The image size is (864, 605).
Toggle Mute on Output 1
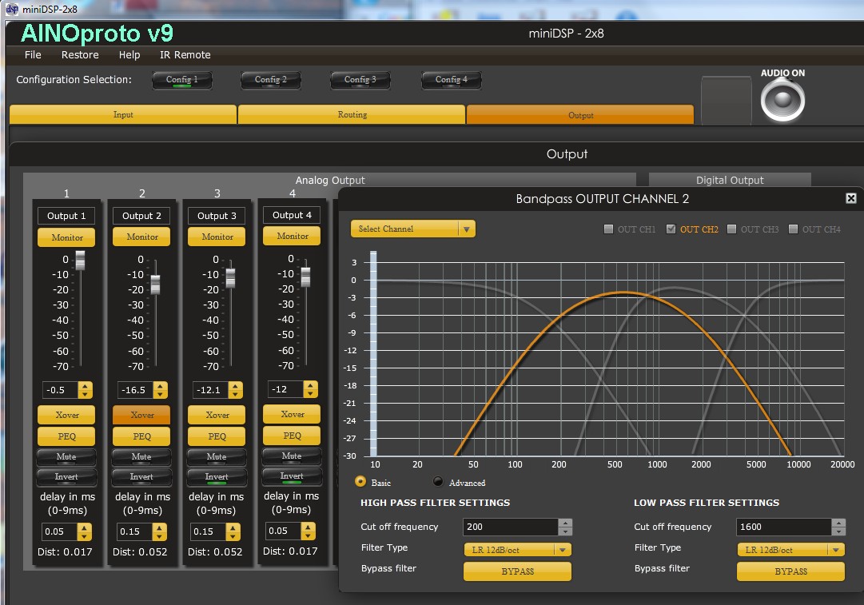[66, 457]
